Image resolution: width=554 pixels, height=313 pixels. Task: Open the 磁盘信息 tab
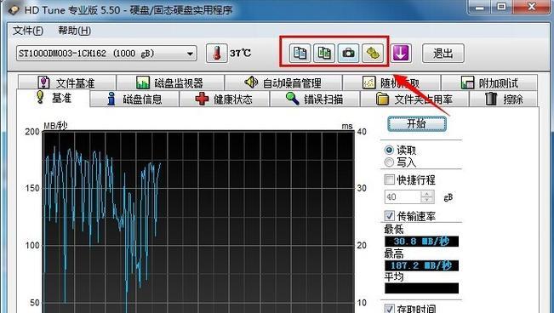click(134, 99)
